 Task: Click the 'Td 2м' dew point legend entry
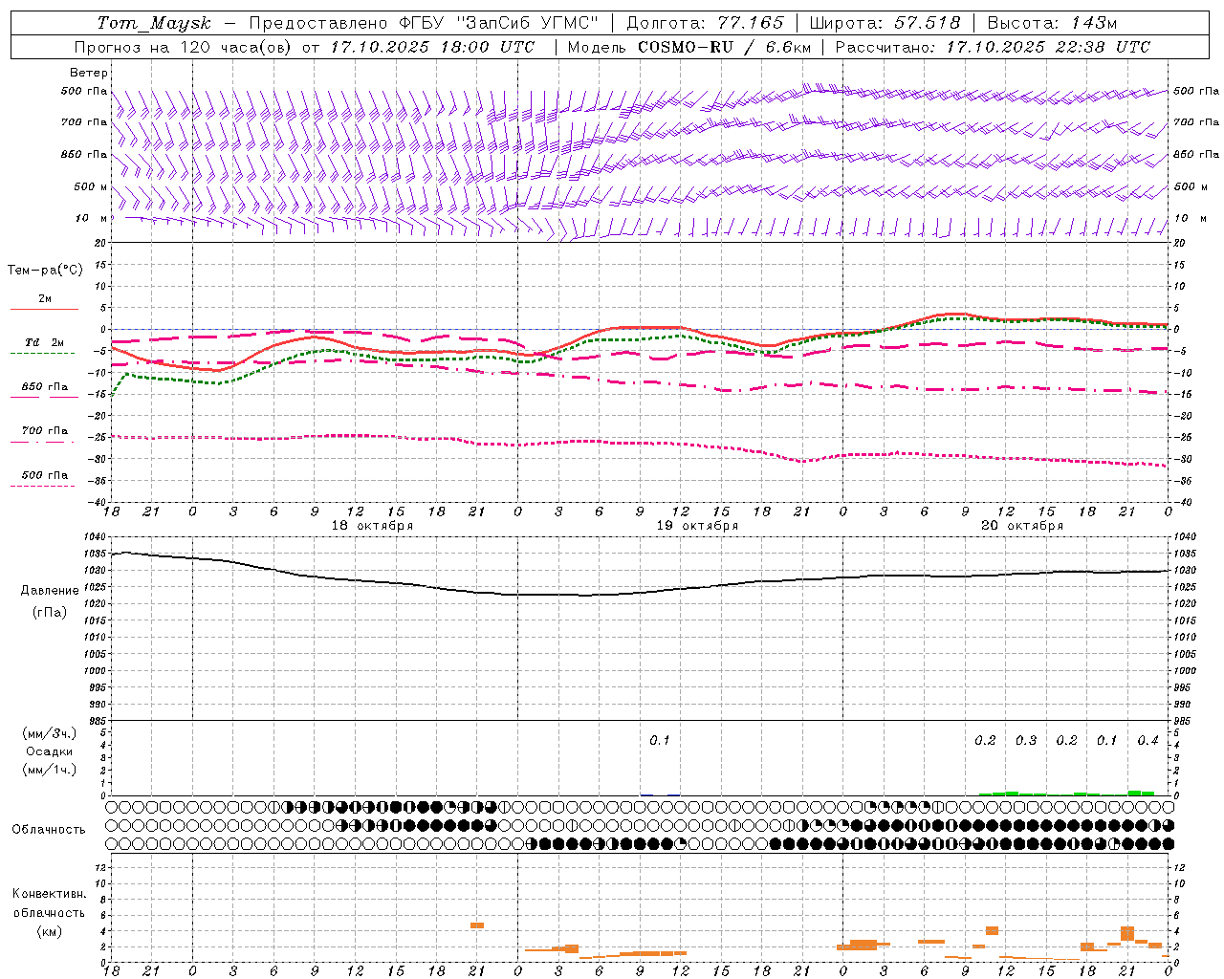pos(45,342)
